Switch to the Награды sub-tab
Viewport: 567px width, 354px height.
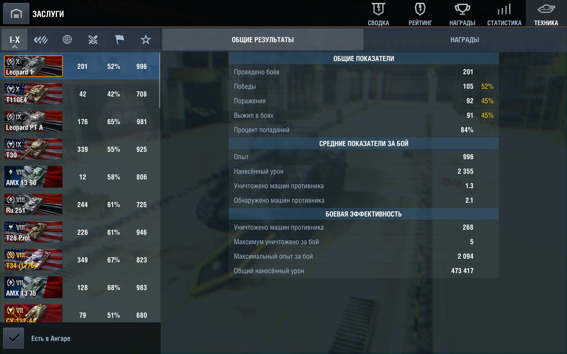[x=465, y=40]
